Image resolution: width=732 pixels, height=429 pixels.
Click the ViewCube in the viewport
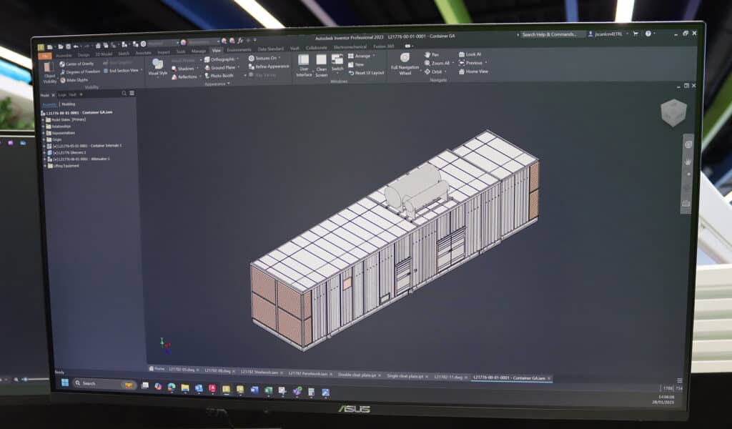(x=673, y=112)
